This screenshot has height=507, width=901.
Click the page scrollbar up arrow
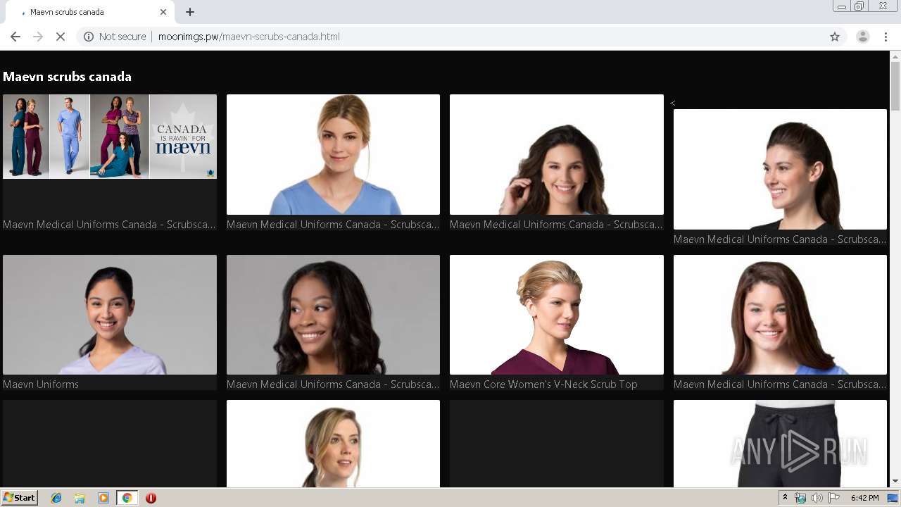coord(895,56)
